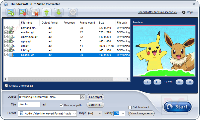Click GIF icon of L1Ct.gif row
The height and width of the screenshot is (120, 200).
click(11, 50)
